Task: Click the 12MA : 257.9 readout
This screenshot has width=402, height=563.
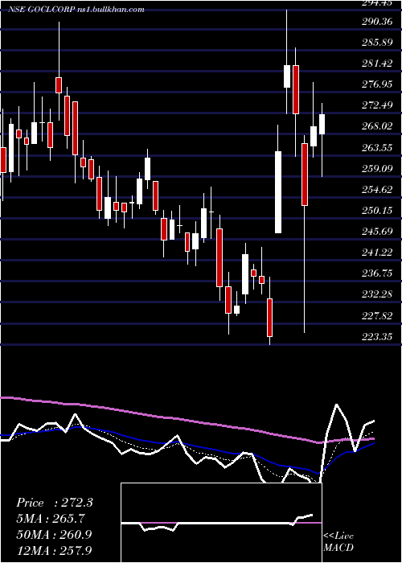Action: [x=54, y=550]
